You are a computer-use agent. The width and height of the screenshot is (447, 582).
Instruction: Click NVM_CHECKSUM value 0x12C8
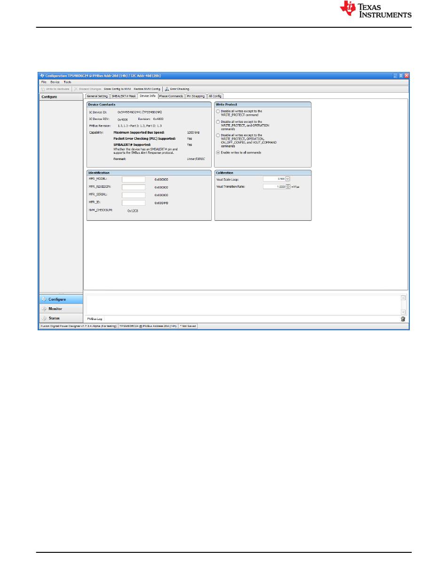click(133, 211)
